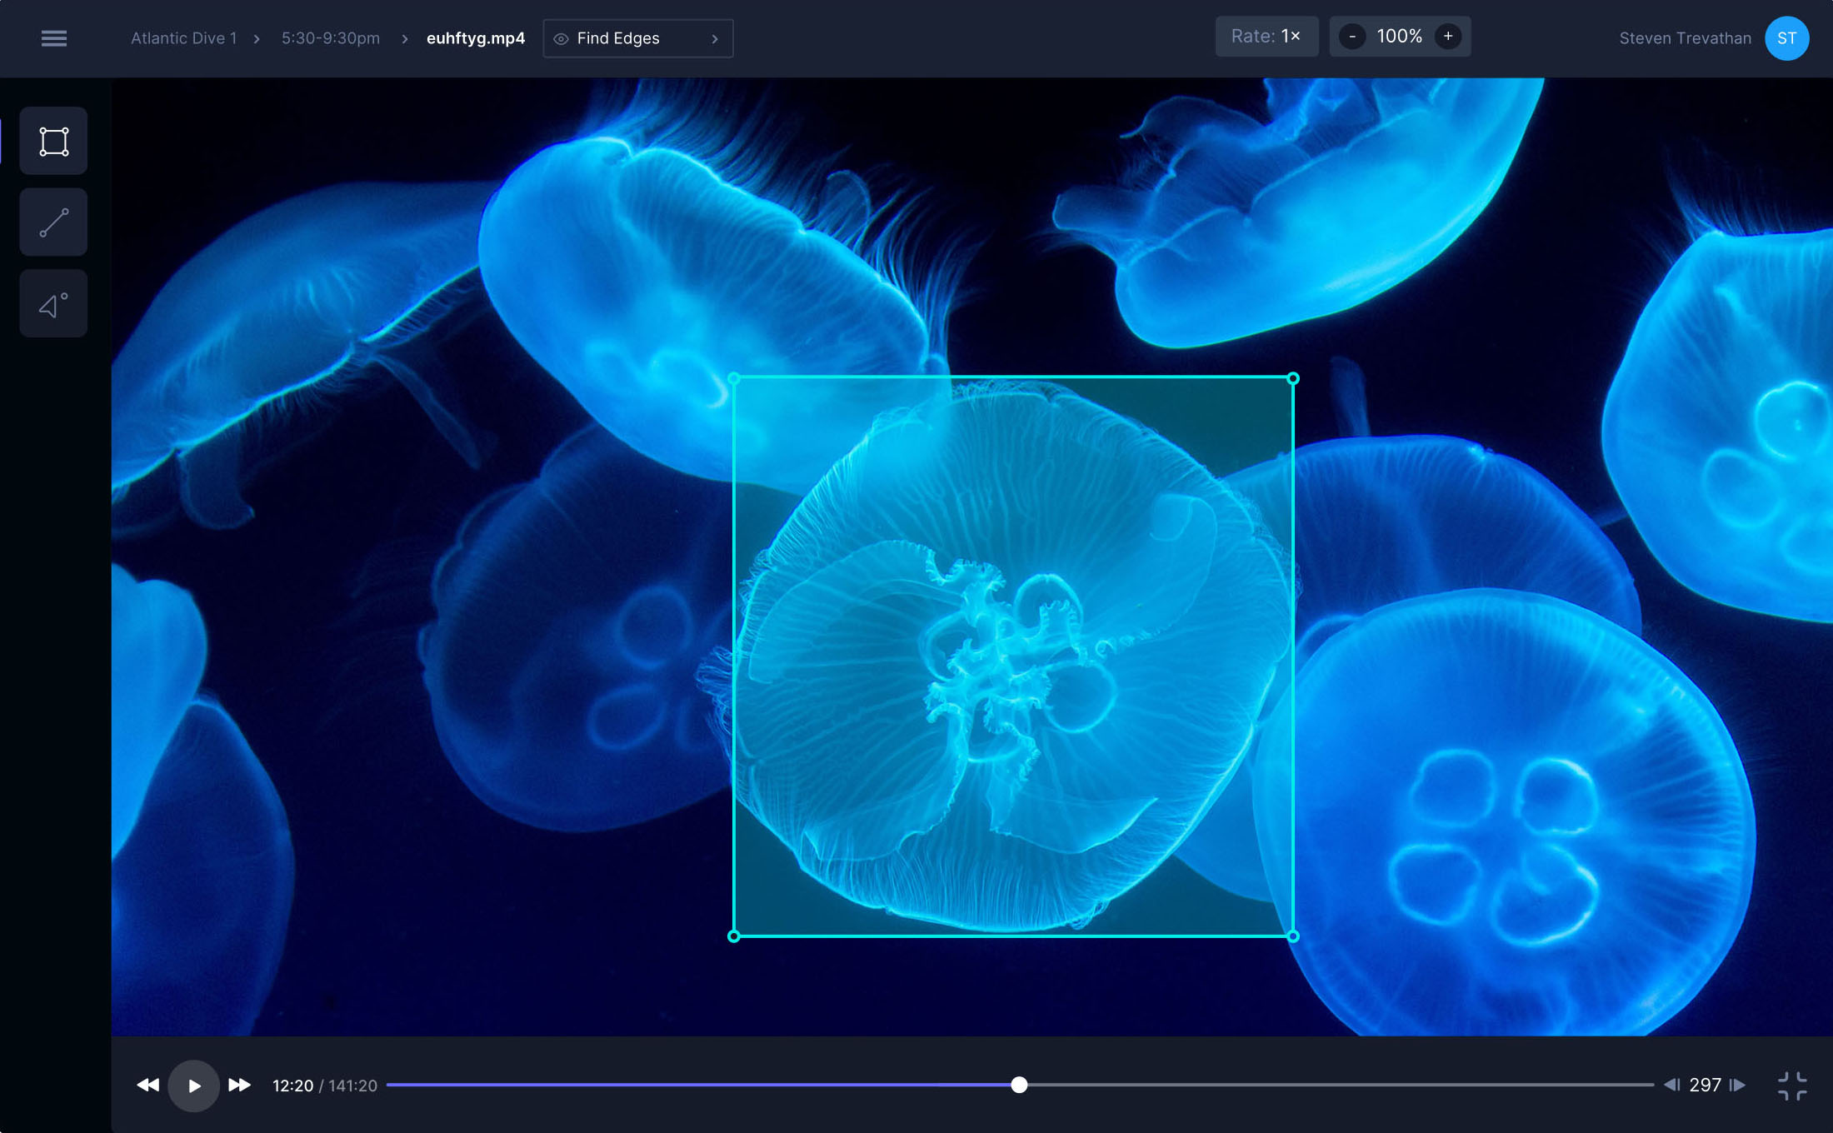Toggle the eye icon beside Find Edges
Viewport: 1833px width, 1133px height.
(x=562, y=38)
